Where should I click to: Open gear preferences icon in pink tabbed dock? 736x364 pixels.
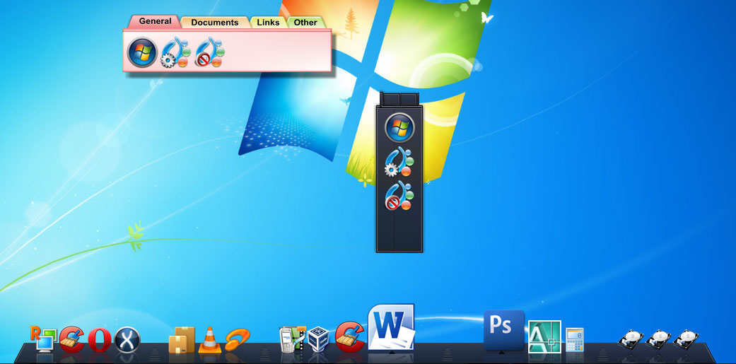(175, 52)
